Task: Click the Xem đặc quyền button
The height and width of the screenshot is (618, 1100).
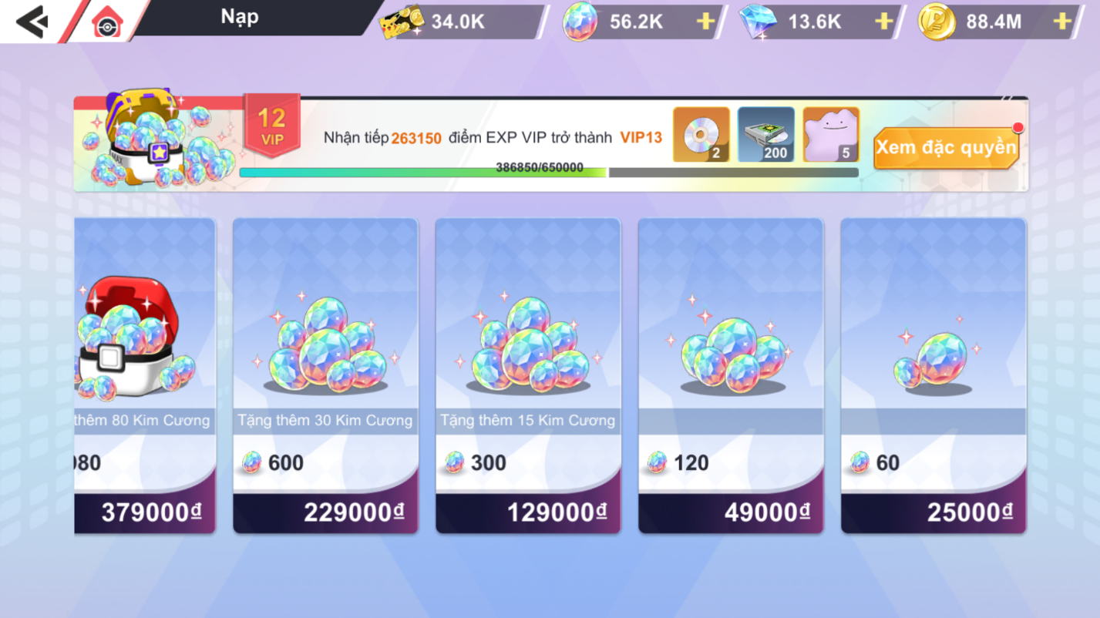Action: (x=946, y=147)
